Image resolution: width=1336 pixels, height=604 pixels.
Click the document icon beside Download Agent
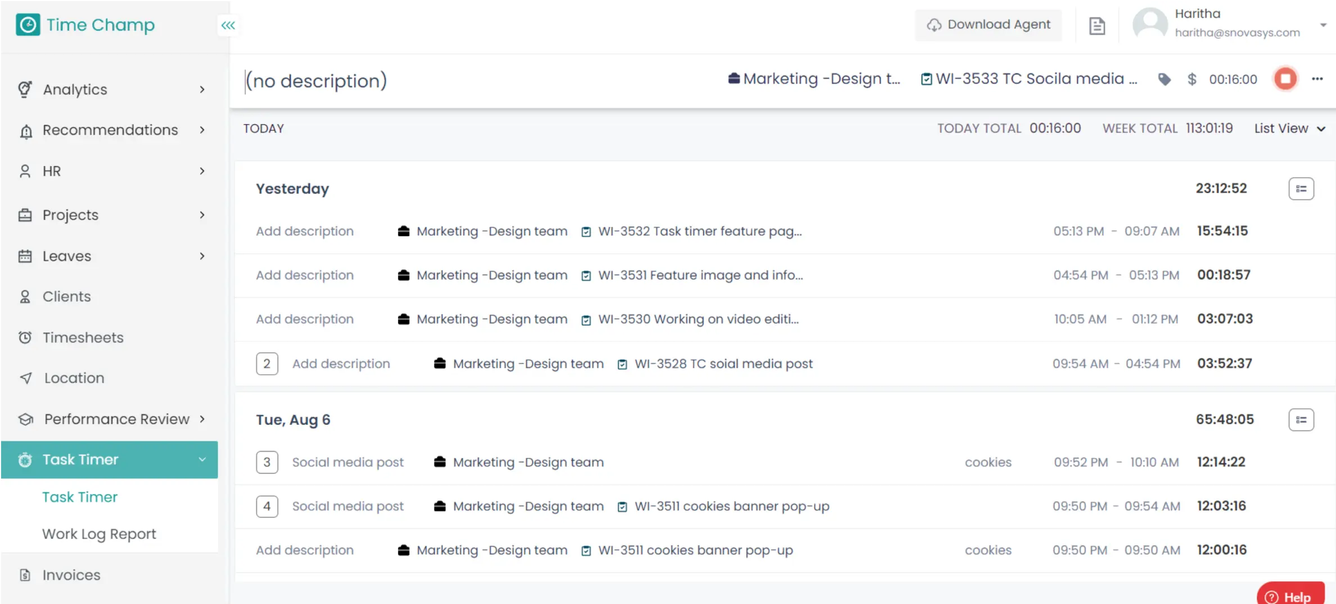pyautogui.click(x=1097, y=26)
